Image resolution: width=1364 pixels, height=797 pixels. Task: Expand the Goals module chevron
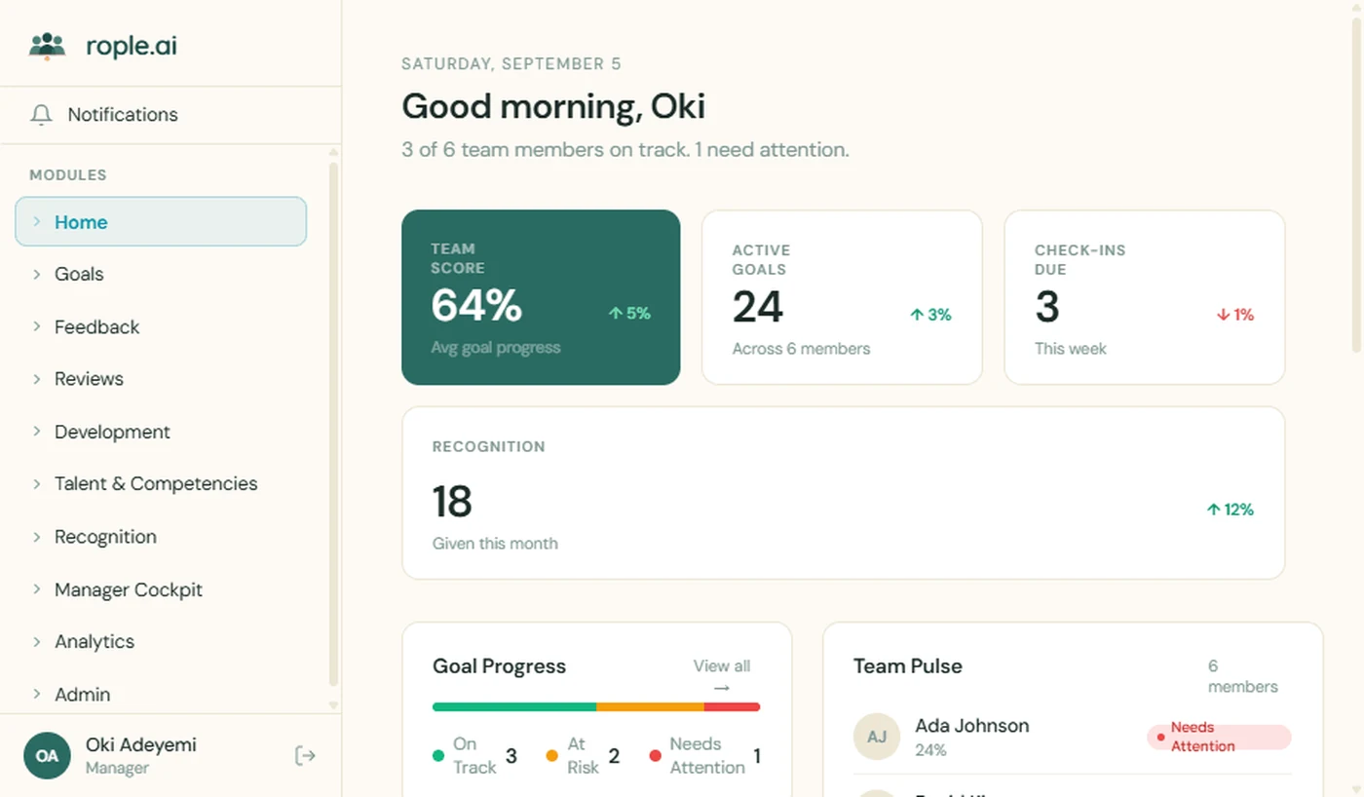pyautogui.click(x=37, y=274)
